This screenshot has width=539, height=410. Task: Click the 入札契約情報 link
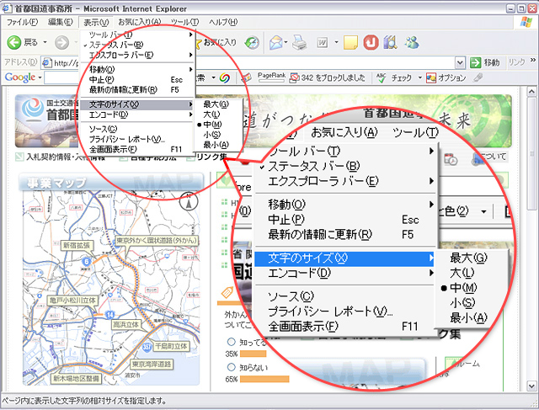pyautogui.click(x=49, y=157)
